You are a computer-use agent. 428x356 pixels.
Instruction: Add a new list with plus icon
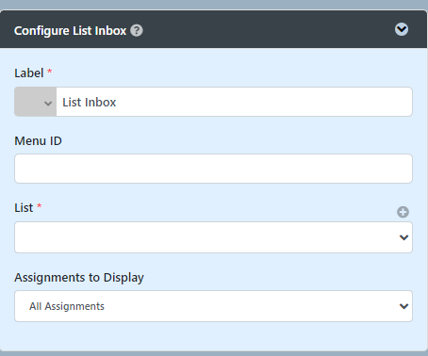[403, 212]
